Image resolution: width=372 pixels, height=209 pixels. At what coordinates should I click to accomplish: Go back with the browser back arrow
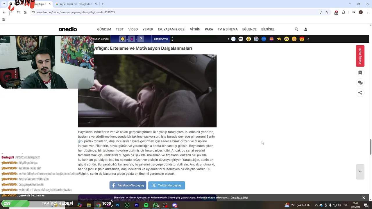[x=4, y=12]
